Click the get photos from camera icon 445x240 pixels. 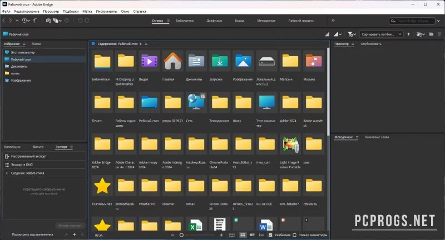(48, 21)
